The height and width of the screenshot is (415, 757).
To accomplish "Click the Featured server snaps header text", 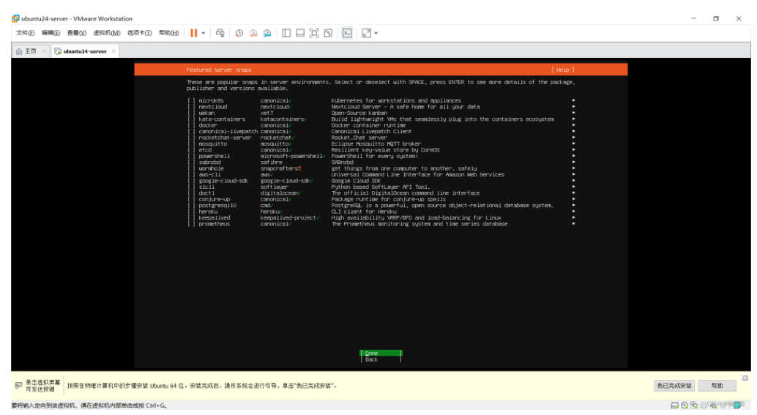I will pos(219,70).
